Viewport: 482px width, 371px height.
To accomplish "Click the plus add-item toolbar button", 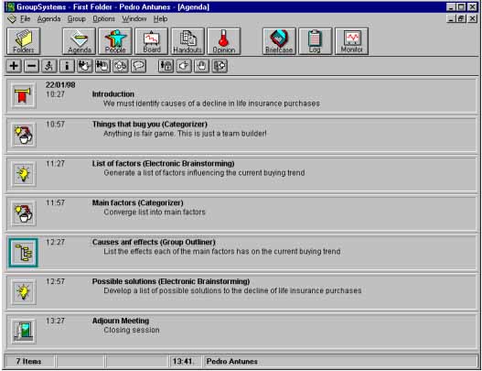I will pos(14,66).
